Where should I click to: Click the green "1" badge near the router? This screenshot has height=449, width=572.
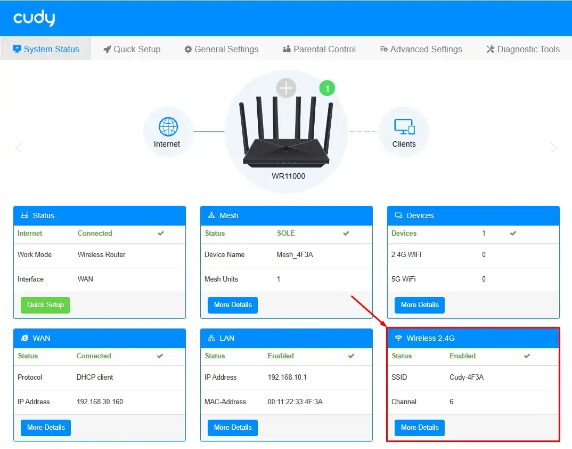pyautogui.click(x=327, y=88)
